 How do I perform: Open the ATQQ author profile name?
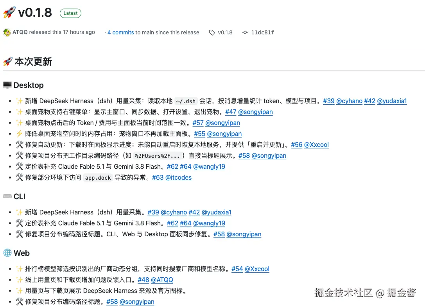[20, 32]
